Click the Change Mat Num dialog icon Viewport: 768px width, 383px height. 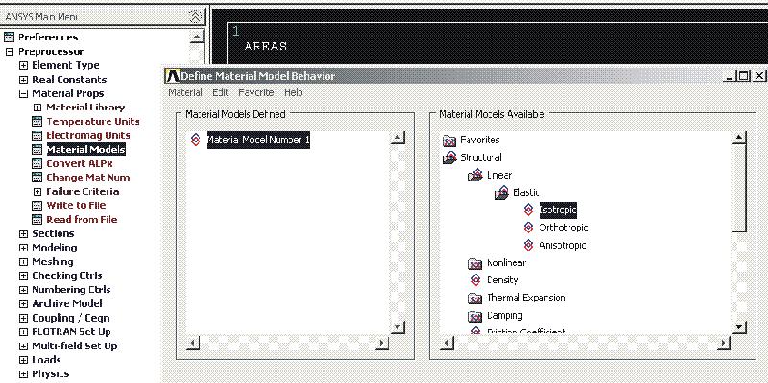pos(37,178)
